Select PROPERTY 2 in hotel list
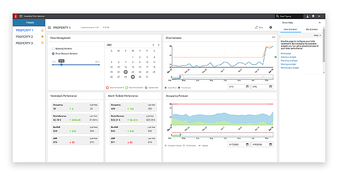This screenshot has width=338, height=178. point(24,37)
